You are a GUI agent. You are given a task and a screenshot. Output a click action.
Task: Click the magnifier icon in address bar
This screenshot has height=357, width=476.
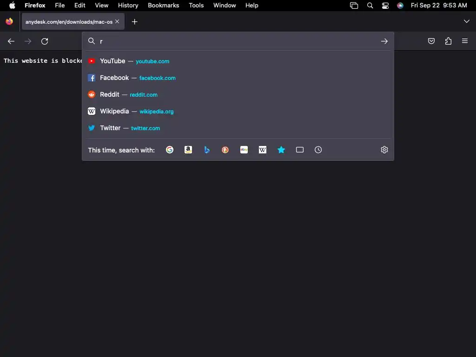[92, 41]
